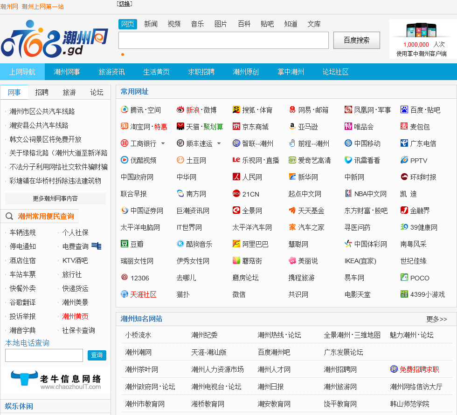Open 潮州市区公共汽车线路 news item

[42, 111]
